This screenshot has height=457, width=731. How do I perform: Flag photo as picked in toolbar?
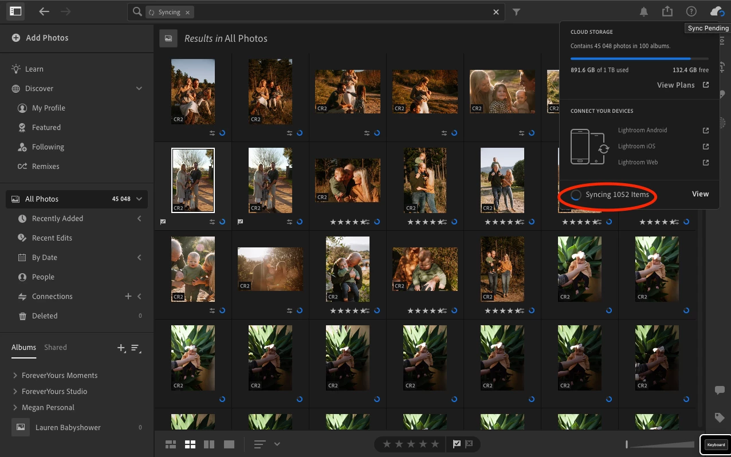tap(457, 444)
